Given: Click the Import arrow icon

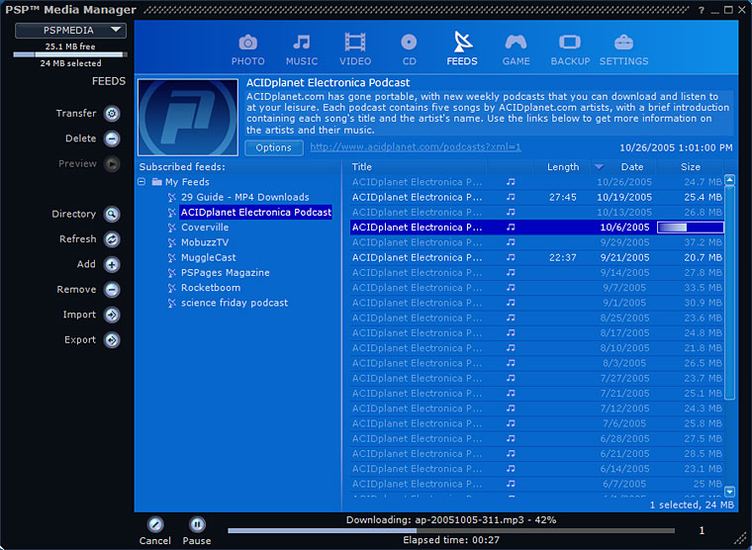Looking at the screenshot, I should coord(112,316).
